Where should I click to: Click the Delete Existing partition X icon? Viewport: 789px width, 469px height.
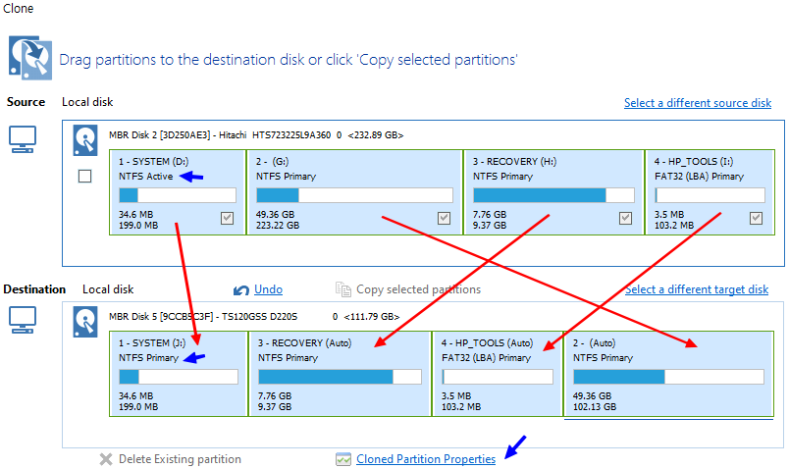click(x=106, y=459)
